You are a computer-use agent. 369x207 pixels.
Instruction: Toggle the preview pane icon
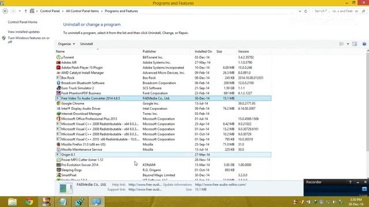pos(355,44)
